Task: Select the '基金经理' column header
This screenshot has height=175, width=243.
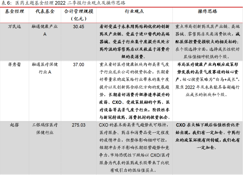Action: click(14, 11)
